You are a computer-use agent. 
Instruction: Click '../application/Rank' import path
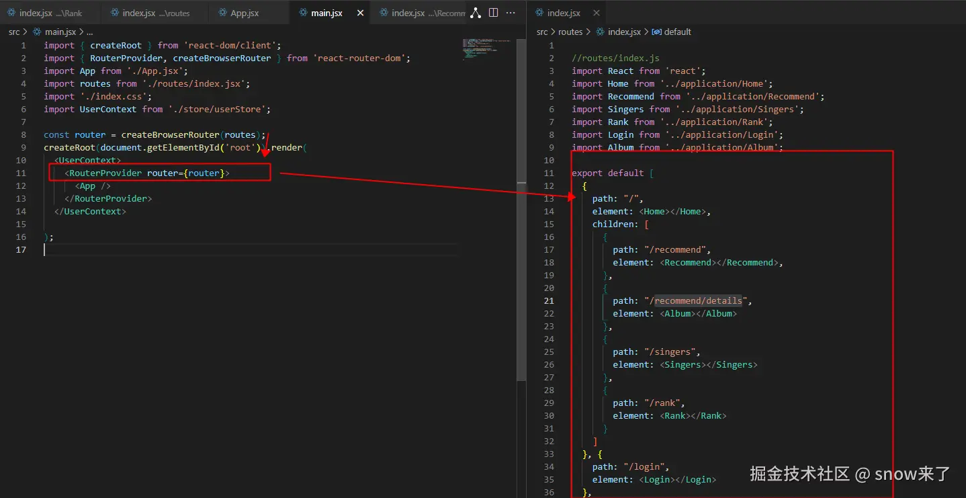(x=716, y=122)
